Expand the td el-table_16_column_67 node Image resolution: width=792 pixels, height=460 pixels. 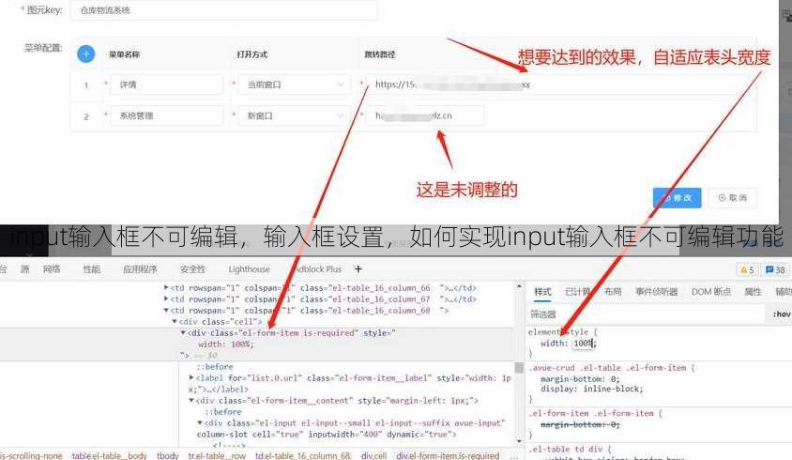pos(166,299)
